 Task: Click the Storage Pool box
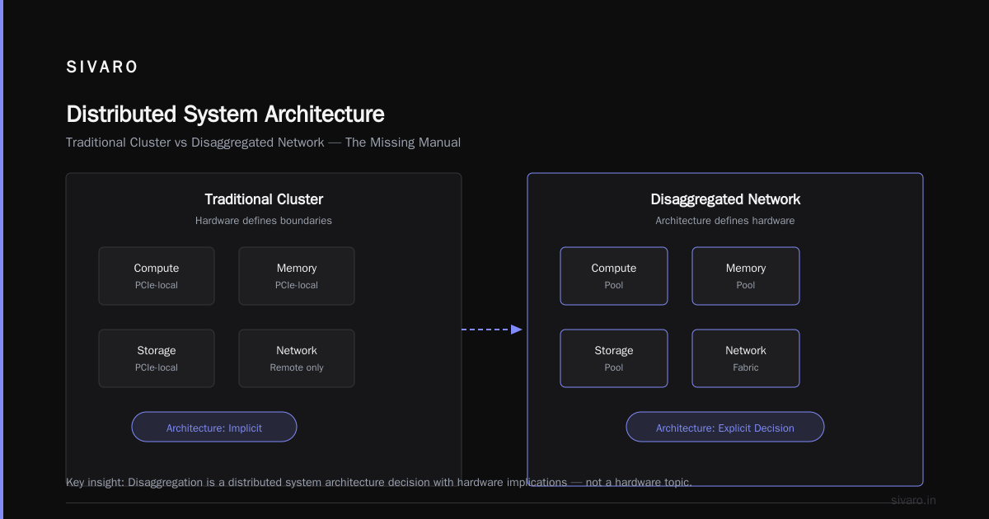[x=614, y=358]
